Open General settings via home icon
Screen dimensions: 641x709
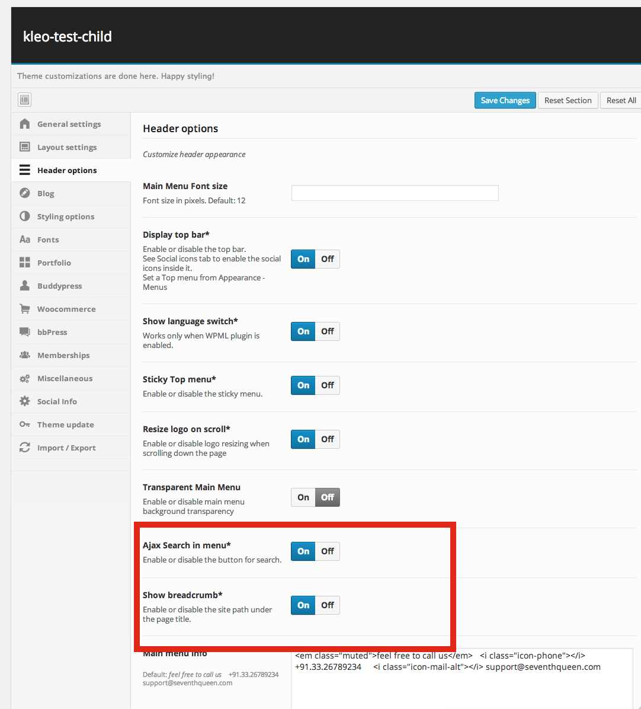24,124
